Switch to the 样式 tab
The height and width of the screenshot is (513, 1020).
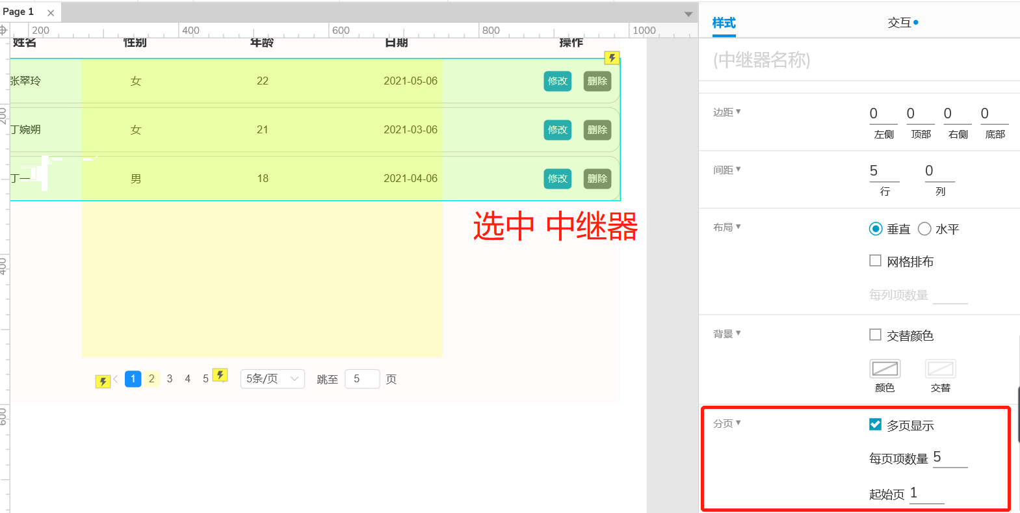pyautogui.click(x=724, y=23)
